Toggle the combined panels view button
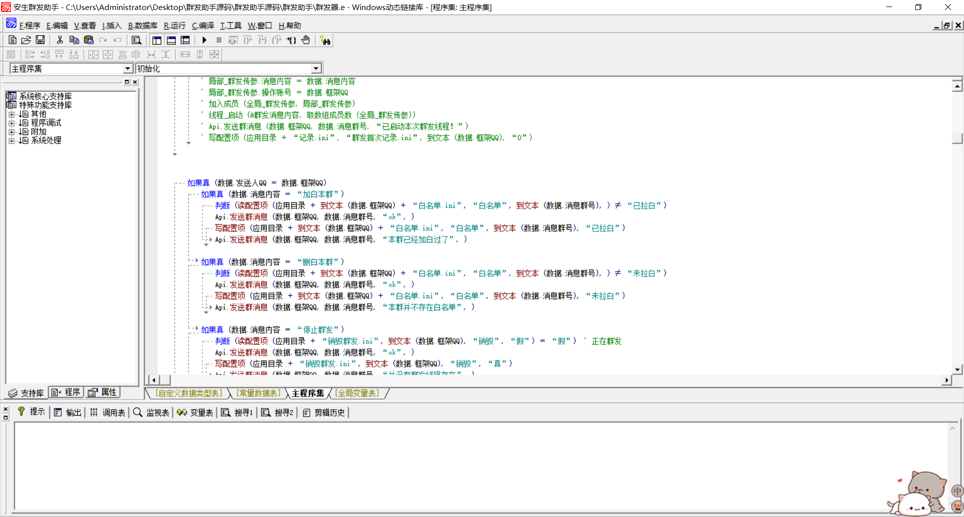 point(185,40)
